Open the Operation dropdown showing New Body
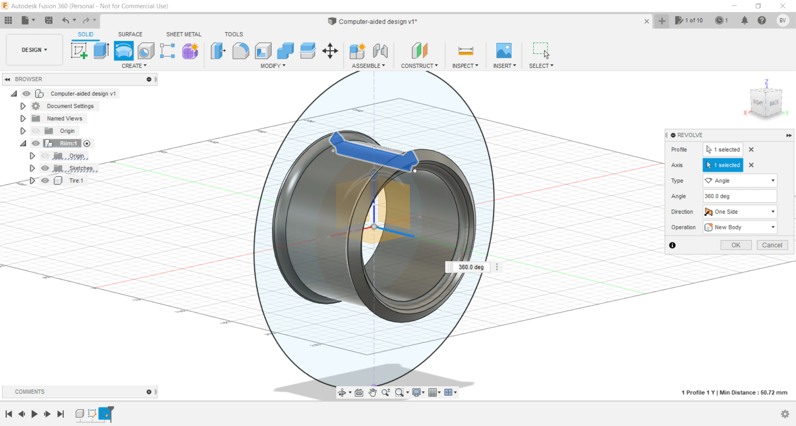This screenshot has width=796, height=426. click(x=740, y=227)
